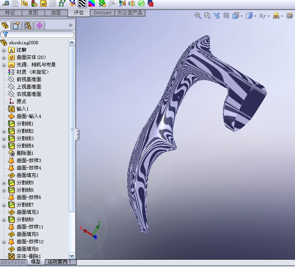The image size is (295, 267).
Task: Expand the 曲面实体(20) folder
Action: (4, 58)
